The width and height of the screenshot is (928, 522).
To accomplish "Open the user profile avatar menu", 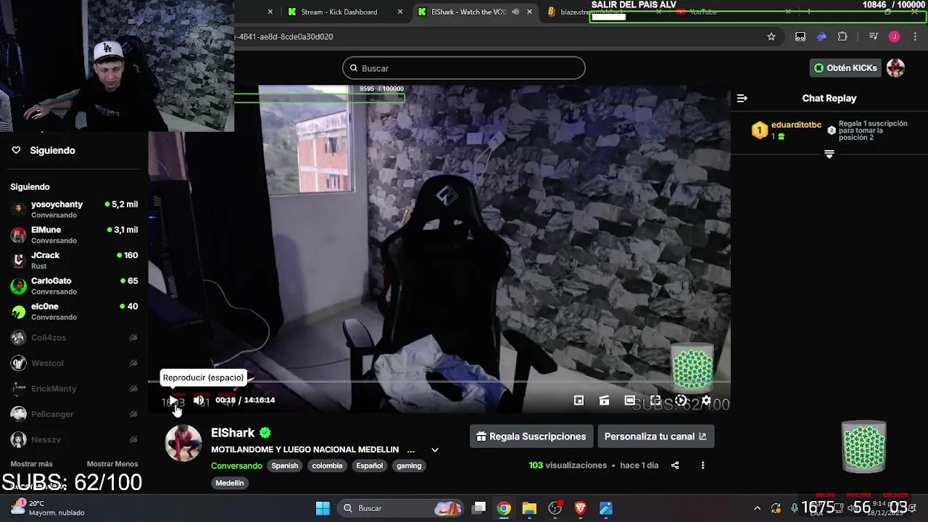I will pyautogui.click(x=895, y=68).
